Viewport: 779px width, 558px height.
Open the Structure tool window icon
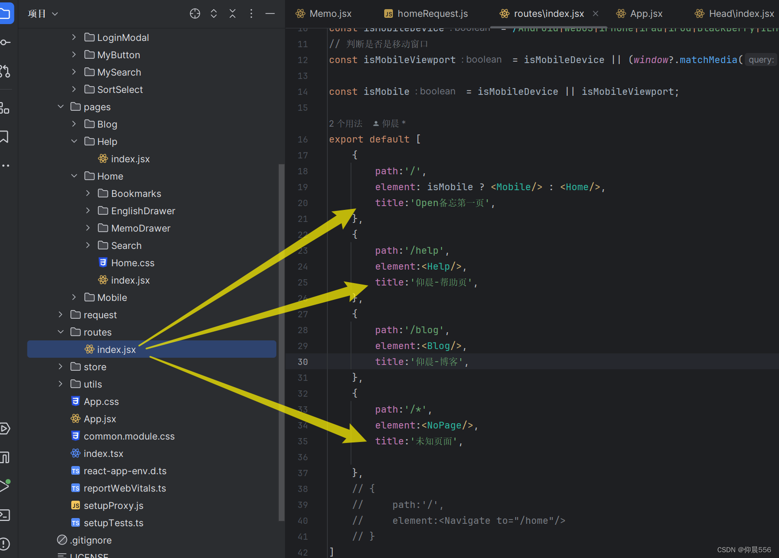tap(5, 108)
